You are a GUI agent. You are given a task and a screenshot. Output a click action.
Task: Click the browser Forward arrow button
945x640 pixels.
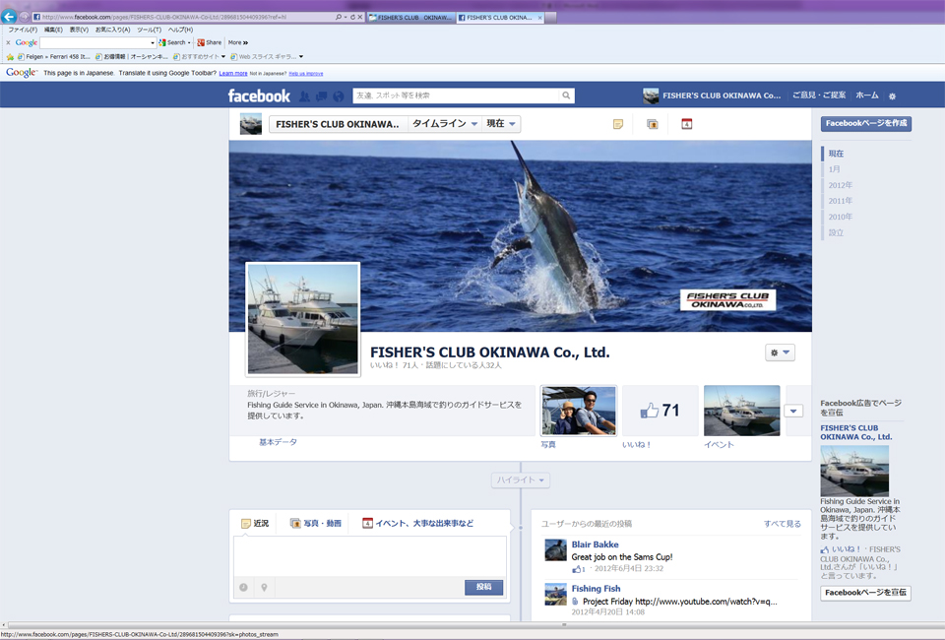(x=24, y=17)
